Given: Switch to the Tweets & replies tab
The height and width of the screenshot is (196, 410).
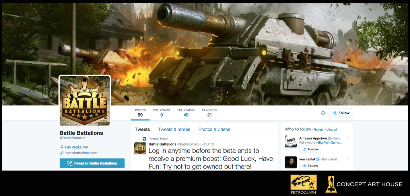Looking at the screenshot, I should click(x=174, y=129).
